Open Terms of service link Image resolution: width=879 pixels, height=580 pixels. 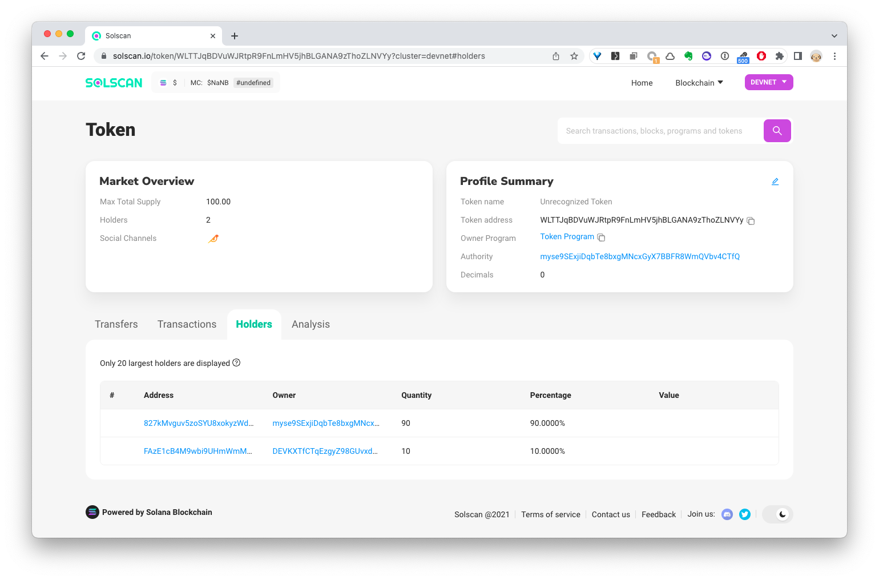click(x=550, y=514)
